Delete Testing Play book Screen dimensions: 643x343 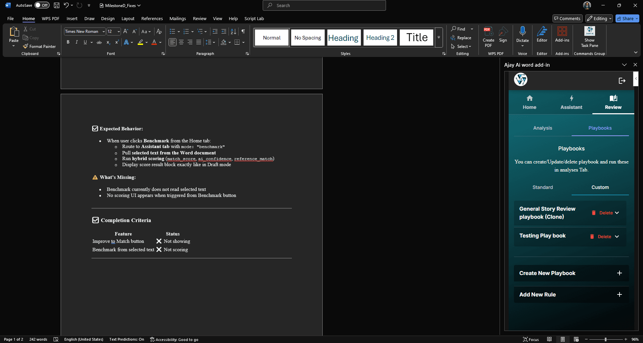click(600, 236)
